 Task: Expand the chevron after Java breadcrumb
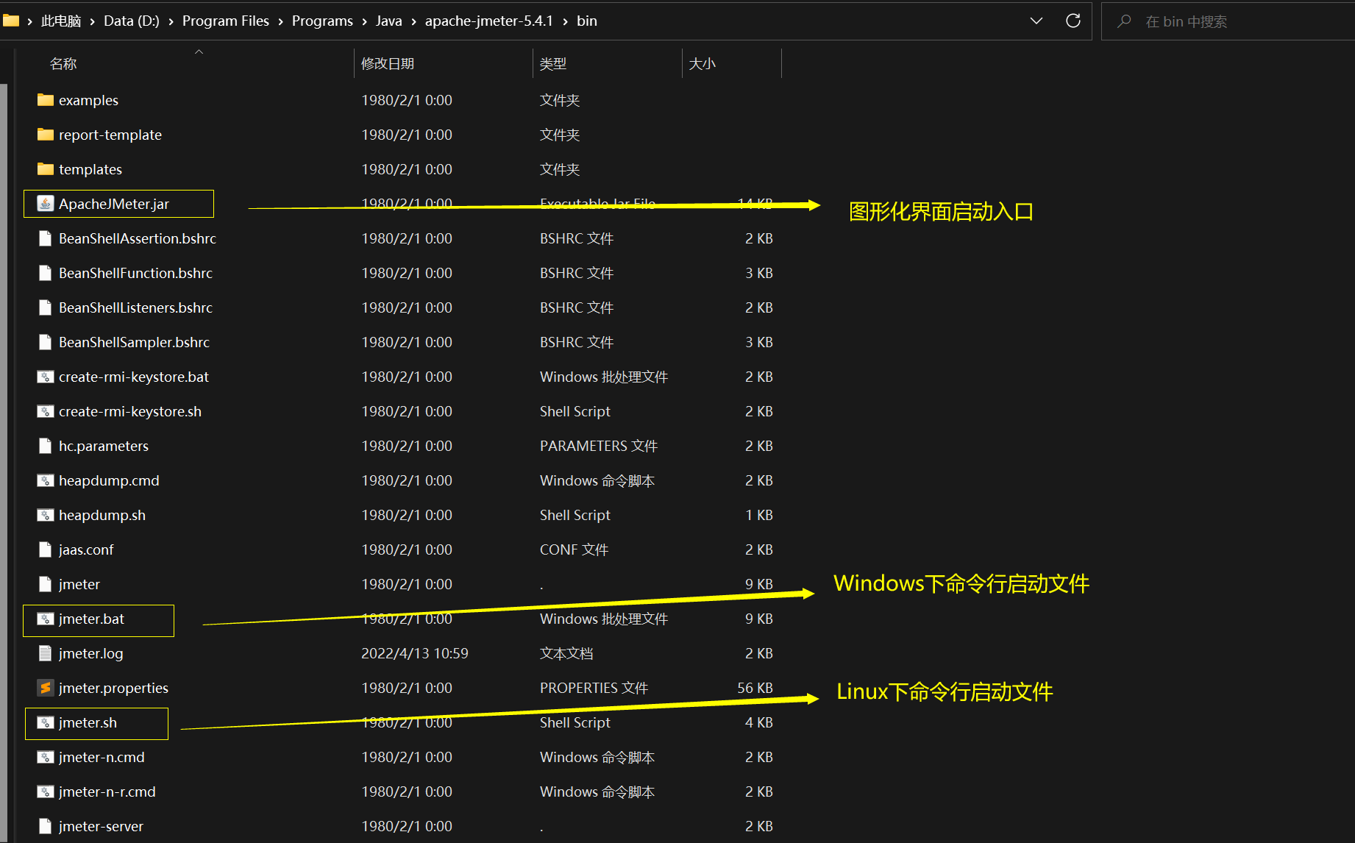(x=414, y=21)
